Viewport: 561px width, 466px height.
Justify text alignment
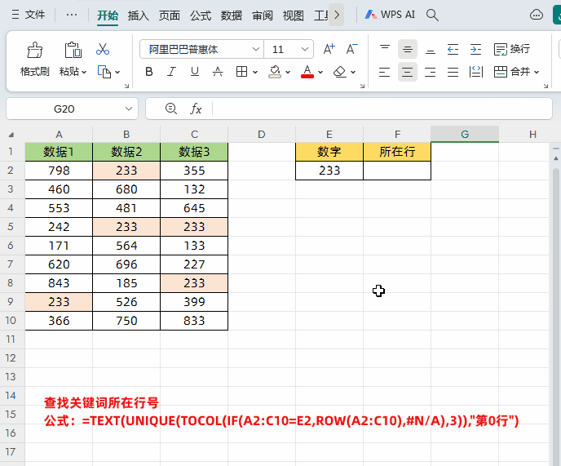[x=453, y=72]
